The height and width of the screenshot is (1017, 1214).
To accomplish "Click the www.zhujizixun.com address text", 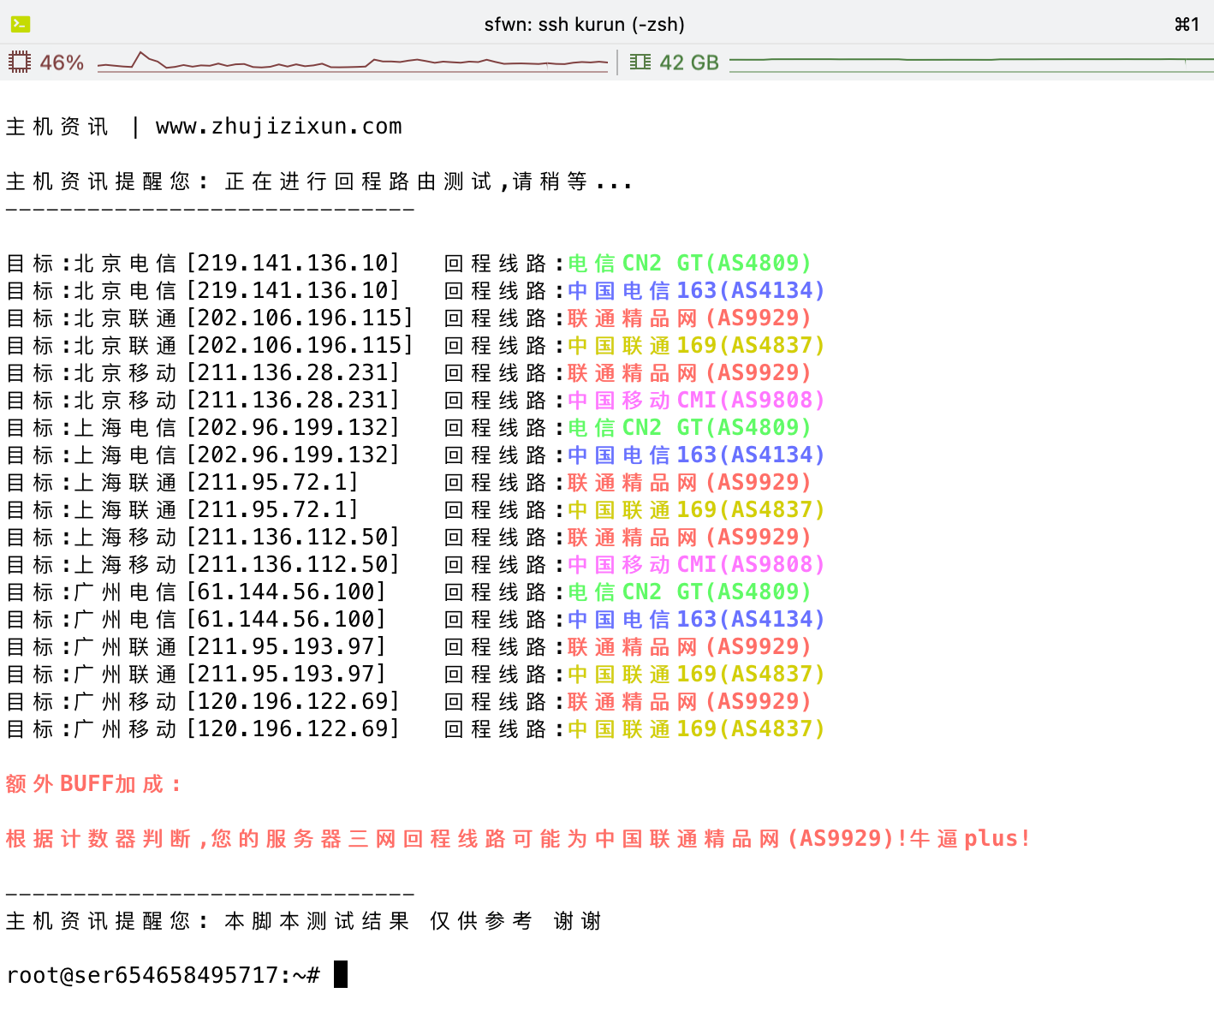I will tap(278, 127).
